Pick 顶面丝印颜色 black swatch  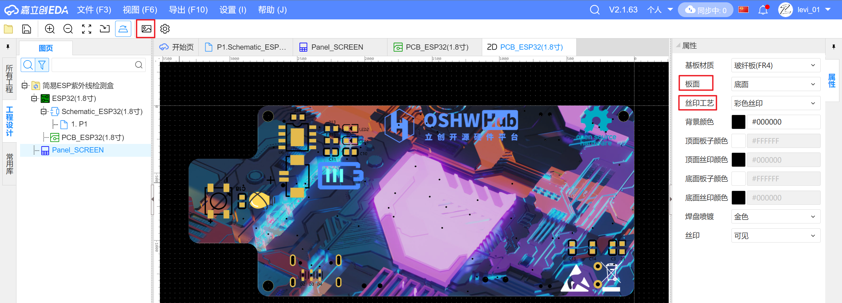coord(738,160)
